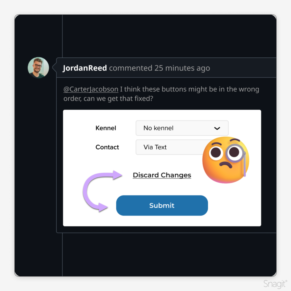Expand the Kennel dropdown chevron
Screen dimensions: 291x291
[217, 128]
